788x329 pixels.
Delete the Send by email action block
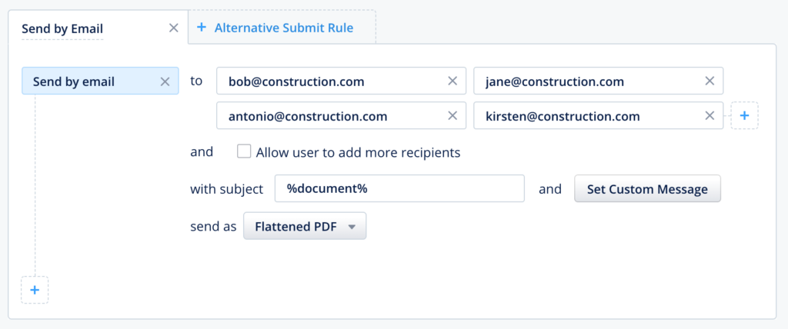[165, 81]
